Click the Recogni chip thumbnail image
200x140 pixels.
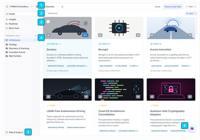coord(119,28)
